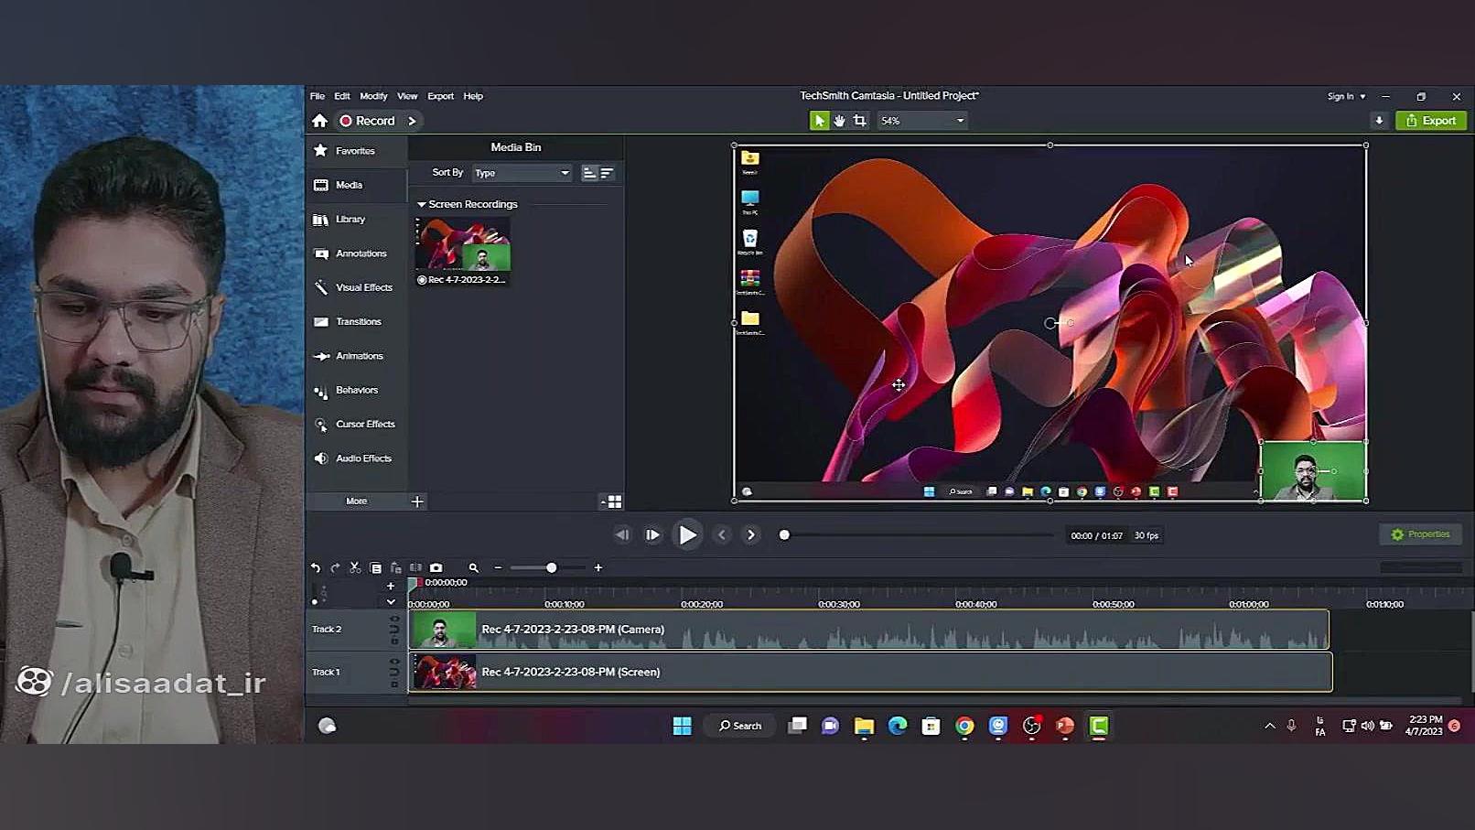Go to Home screen via house icon
This screenshot has width=1475, height=830.
(x=319, y=121)
